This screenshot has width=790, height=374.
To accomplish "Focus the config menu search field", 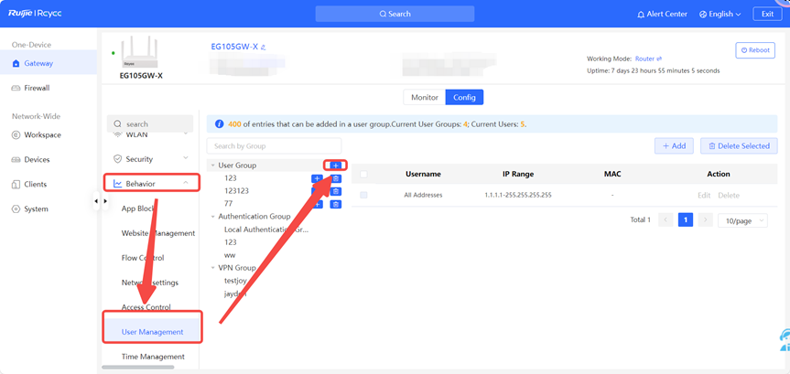I will pos(150,123).
